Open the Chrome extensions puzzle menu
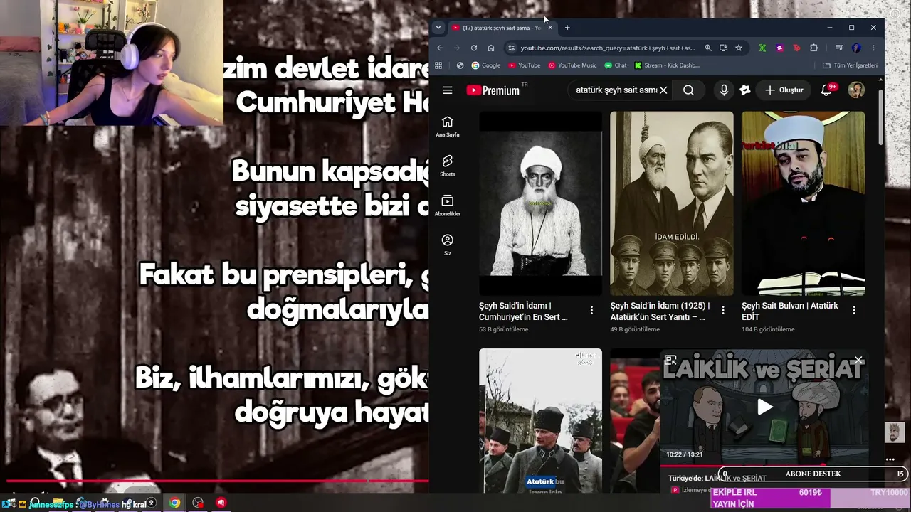Viewport: 911px width, 512px height. [813, 48]
